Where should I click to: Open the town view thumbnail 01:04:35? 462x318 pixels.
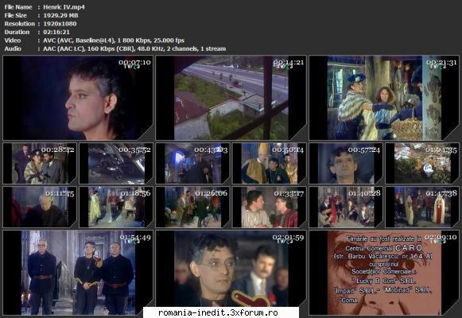coord(422,164)
